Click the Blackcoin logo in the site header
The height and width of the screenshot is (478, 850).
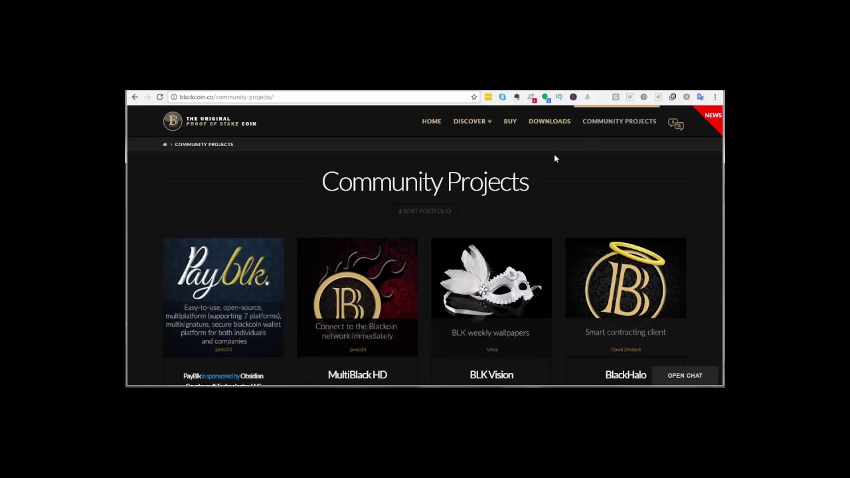coord(210,121)
